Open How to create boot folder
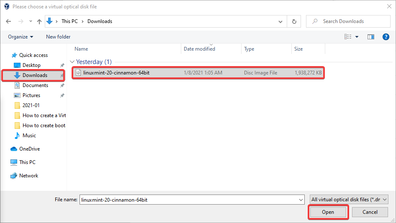The width and height of the screenshot is (396, 223). click(x=44, y=126)
